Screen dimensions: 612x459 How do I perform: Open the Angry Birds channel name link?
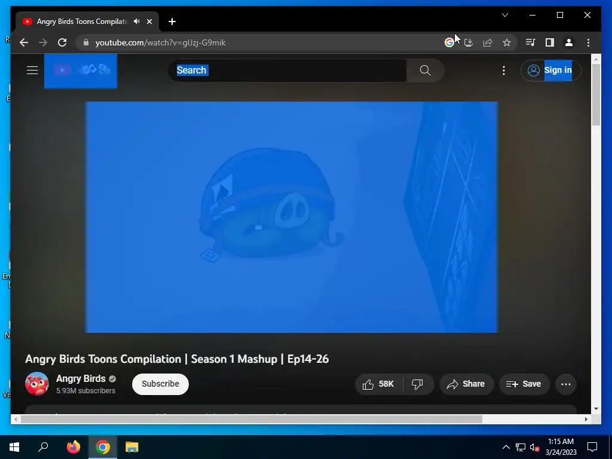[81, 378]
